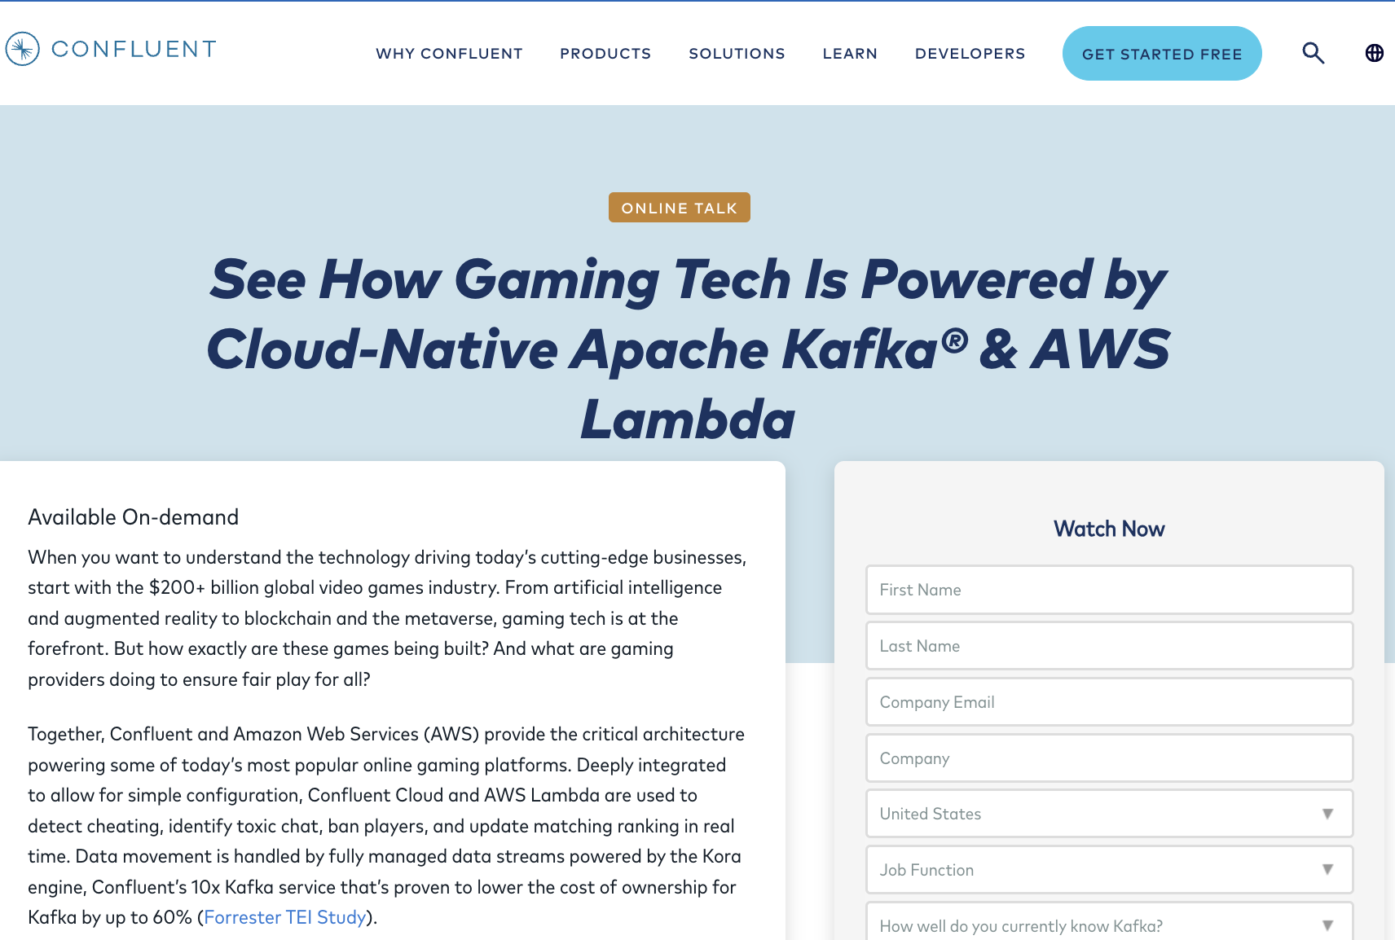Open the site search magnifier icon

click(x=1313, y=53)
